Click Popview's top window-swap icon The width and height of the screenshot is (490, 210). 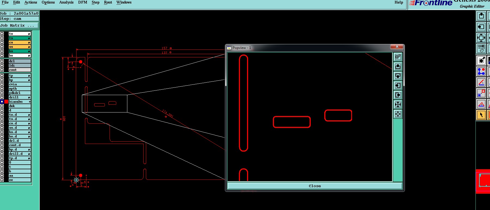[x=398, y=57]
